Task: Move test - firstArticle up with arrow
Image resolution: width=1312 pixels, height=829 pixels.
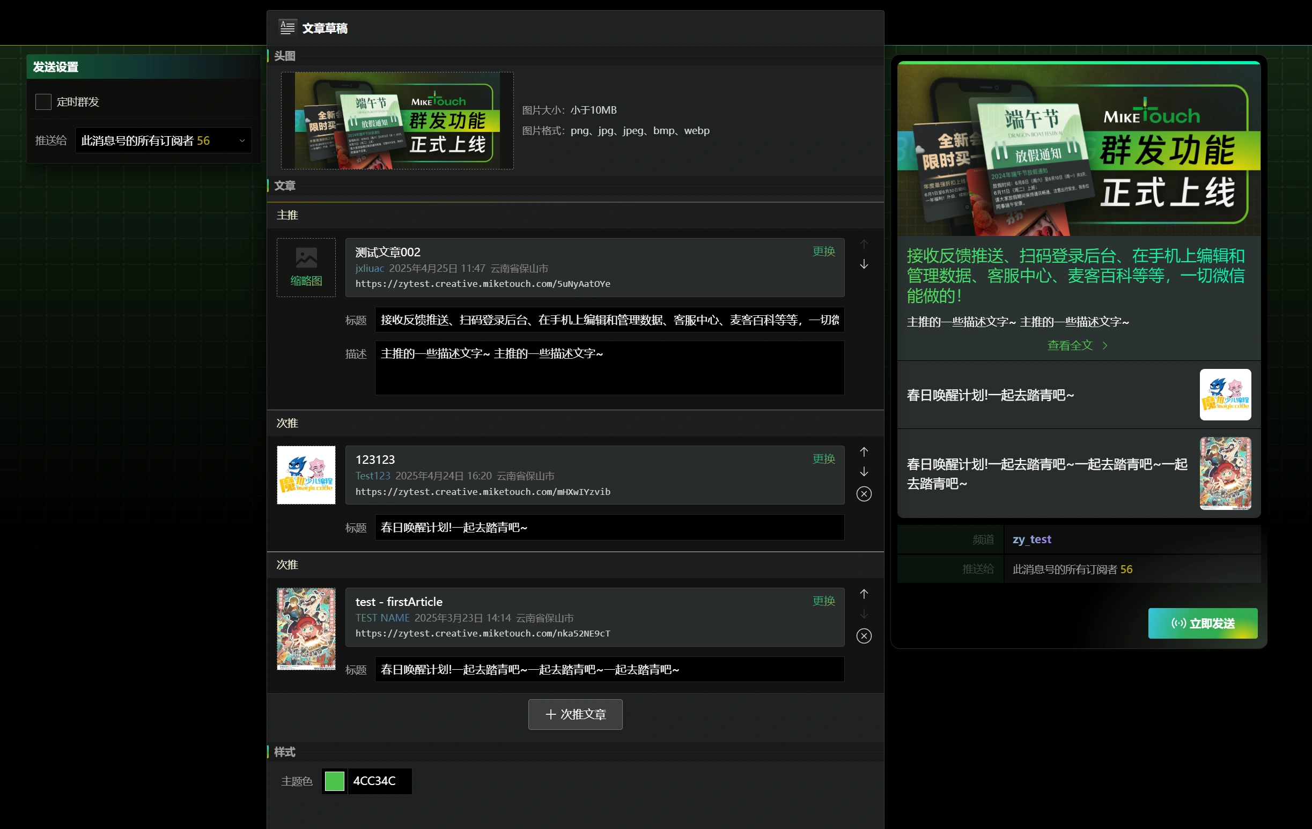Action: (864, 594)
